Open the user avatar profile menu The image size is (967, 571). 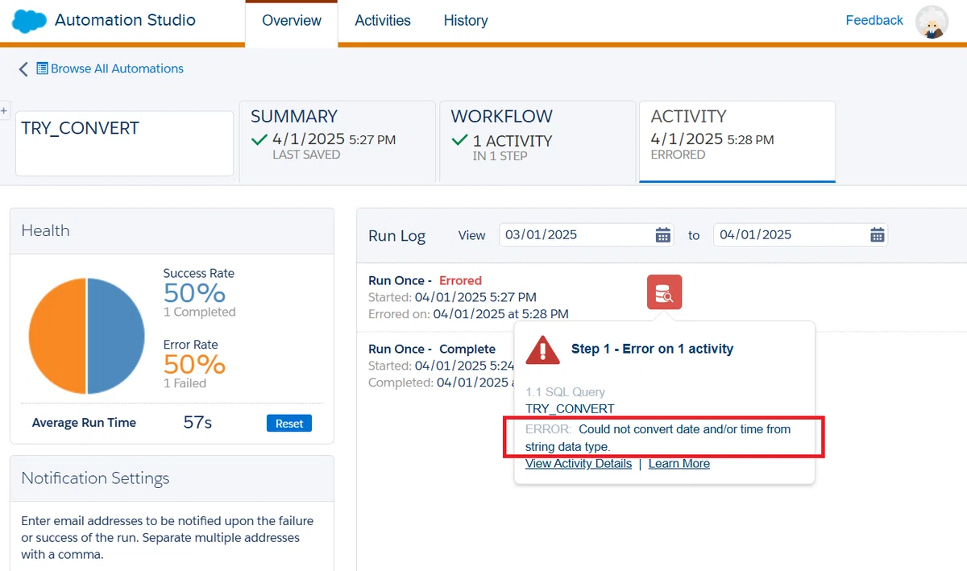(932, 22)
